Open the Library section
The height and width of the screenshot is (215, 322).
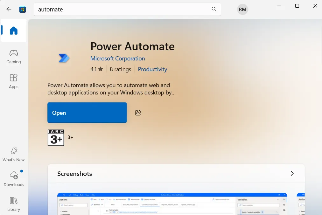click(13, 204)
